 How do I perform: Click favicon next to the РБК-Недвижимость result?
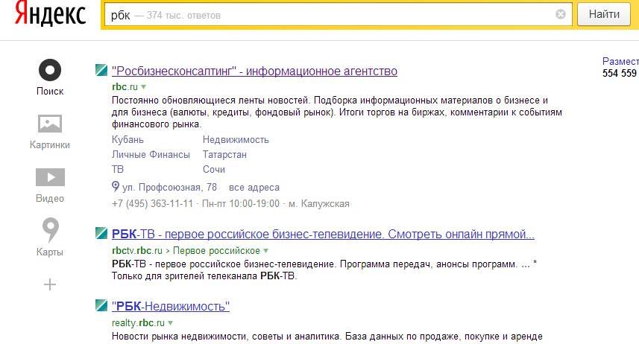tap(101, 305)
